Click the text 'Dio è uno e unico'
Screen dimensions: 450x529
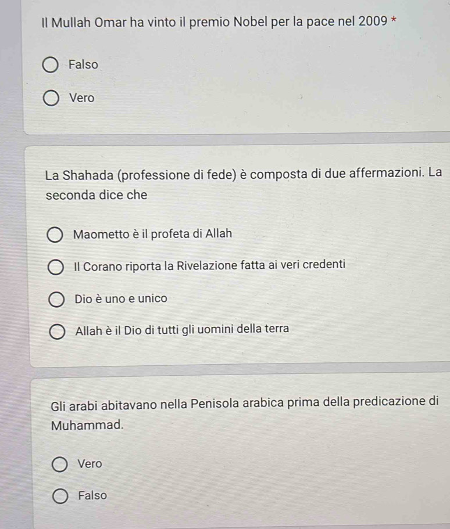121,298
